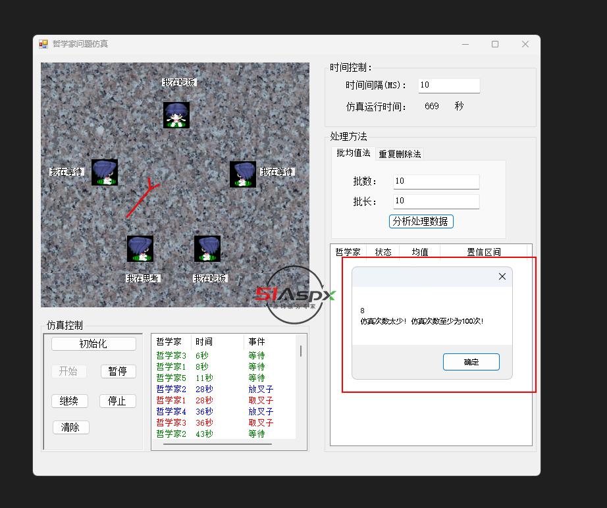The width and height of the screenshot is (607, 508).
Task: Stop the simulation with 停止
Action: (x=117, y=401)
